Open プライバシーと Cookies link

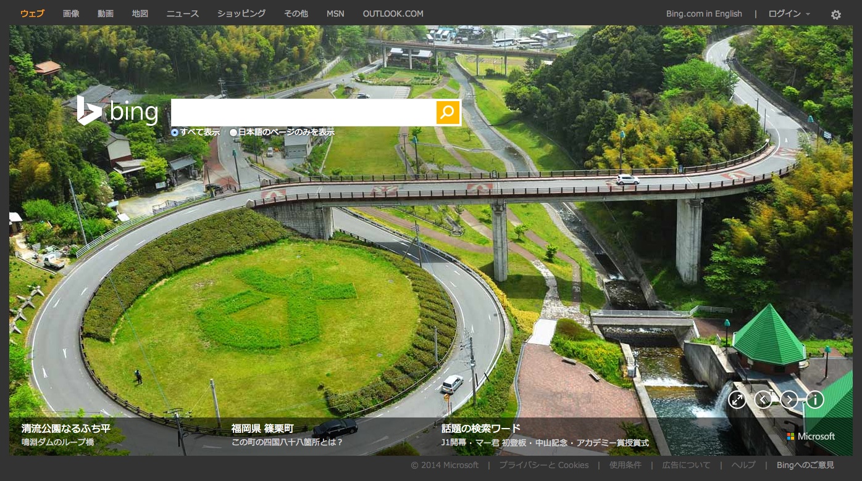[543, 465]
